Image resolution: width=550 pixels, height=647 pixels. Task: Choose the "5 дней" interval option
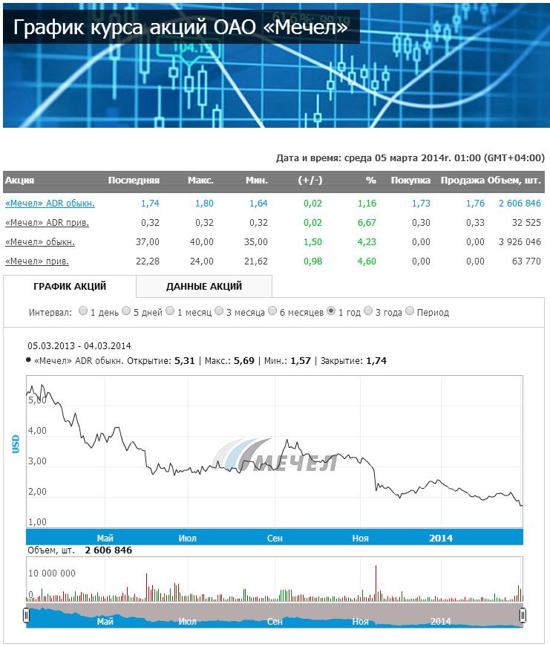coord(126,312)
